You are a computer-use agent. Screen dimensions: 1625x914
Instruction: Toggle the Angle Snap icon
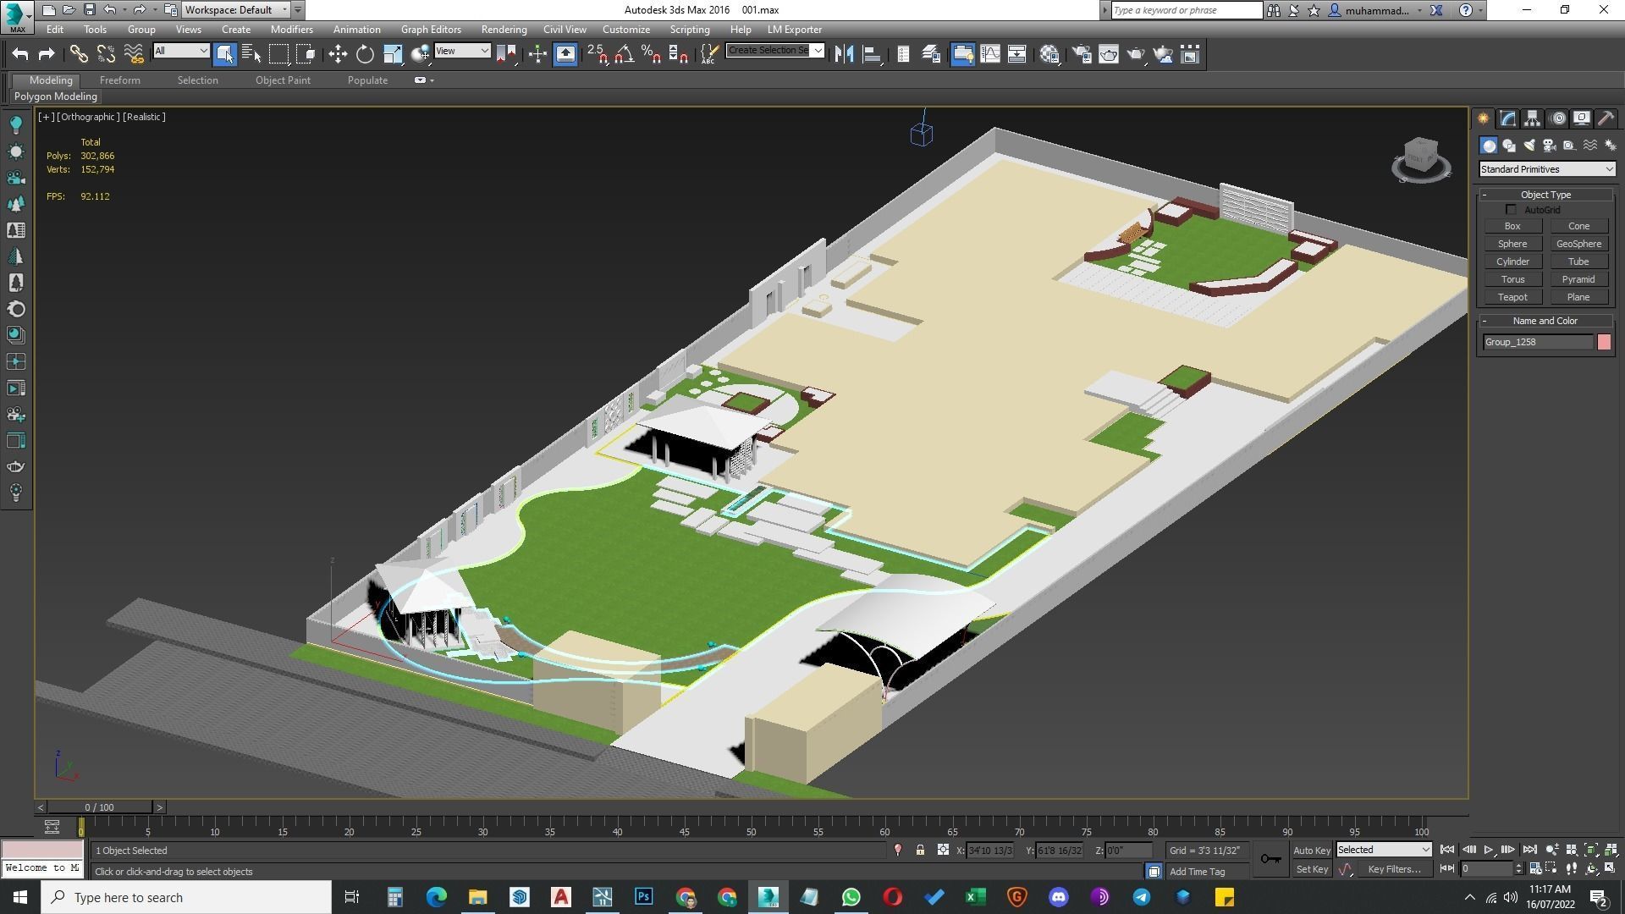(x=624, y=55)
